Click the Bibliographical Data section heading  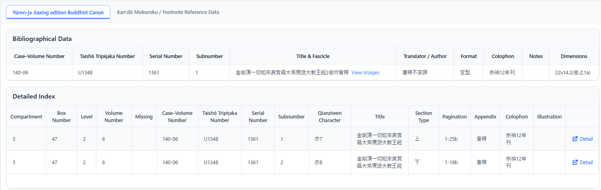[42, 39]
